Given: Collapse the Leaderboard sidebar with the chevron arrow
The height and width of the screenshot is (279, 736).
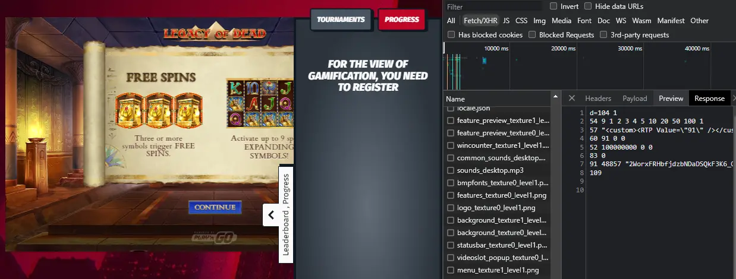Looking at the screenshot, I should 271,215.
